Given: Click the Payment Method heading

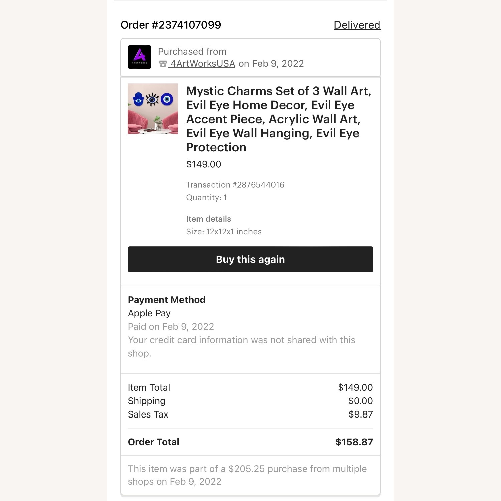Looking at the screenshot, I should coord(167,300).
